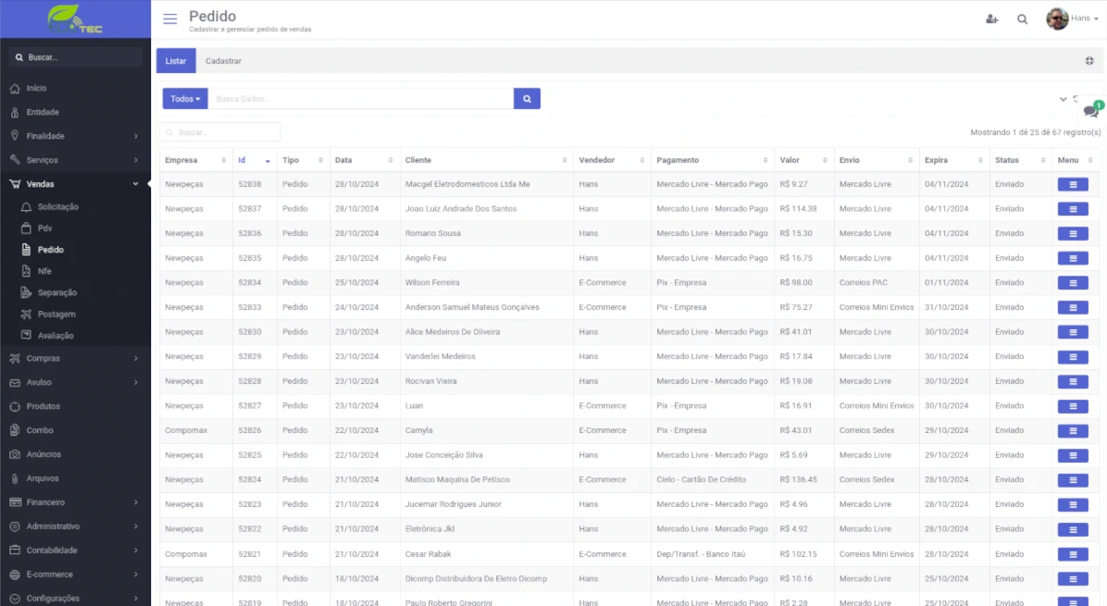Open Separação in the sidebar

57,292
